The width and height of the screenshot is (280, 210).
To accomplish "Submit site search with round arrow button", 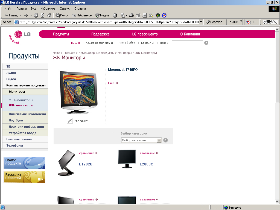I will click(206, 43).
